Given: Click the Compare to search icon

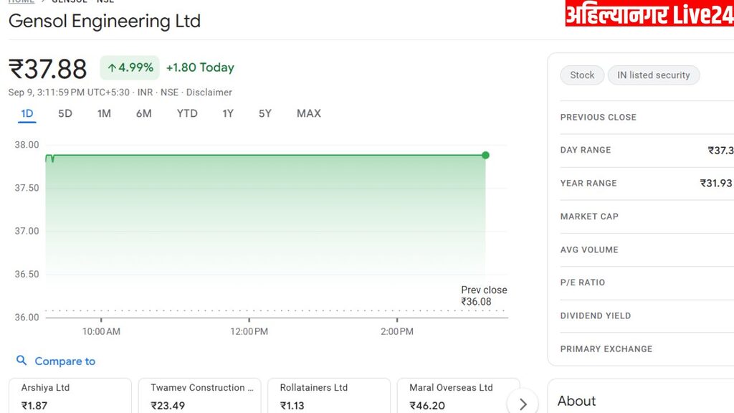Looking at the screenshot, I should point(21,360).
